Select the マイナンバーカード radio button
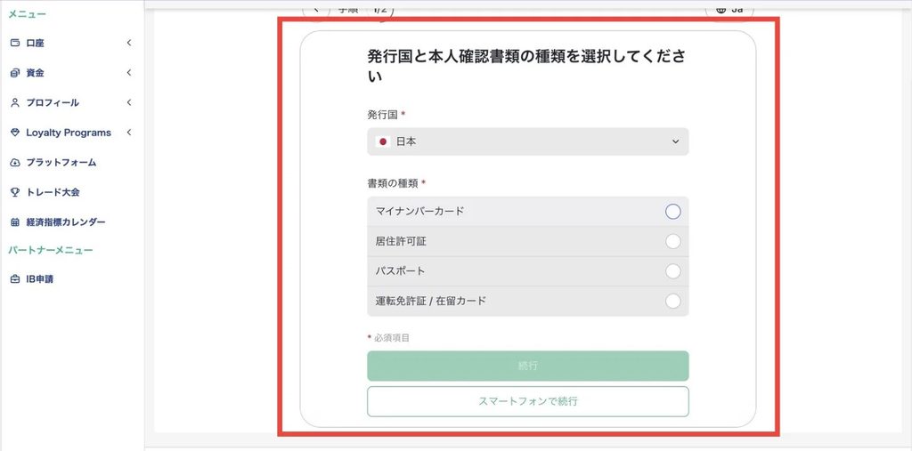 [x=673, y=212]
